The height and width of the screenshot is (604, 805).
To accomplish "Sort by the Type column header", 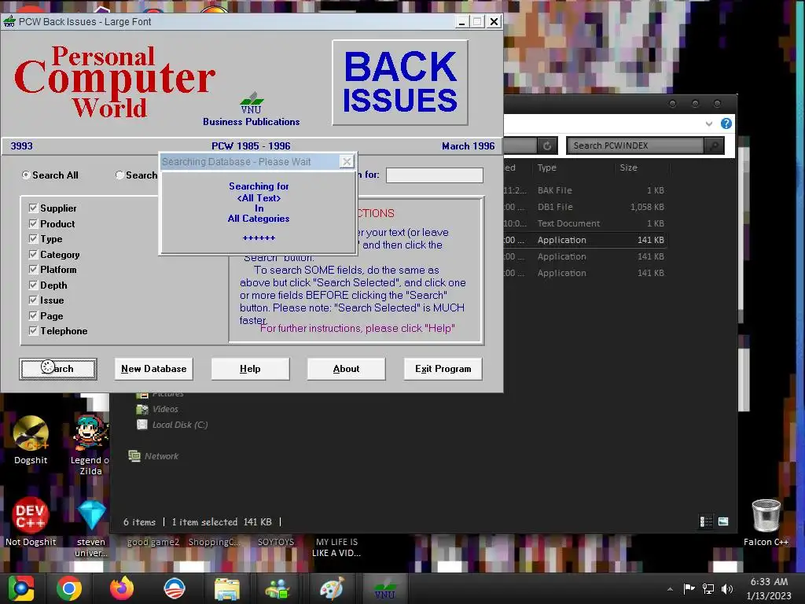I will pyautogui.click(x=547, y=168).
